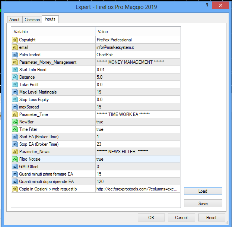232x227 pixels.
Task: Click the integer icon beside GMTOffset
Action: click(x=15, y=167)
